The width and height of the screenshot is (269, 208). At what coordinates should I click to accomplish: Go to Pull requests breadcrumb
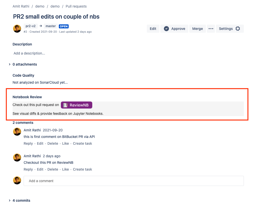point(76,6)
